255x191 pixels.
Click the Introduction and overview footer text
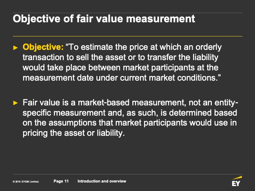[102, 181]
